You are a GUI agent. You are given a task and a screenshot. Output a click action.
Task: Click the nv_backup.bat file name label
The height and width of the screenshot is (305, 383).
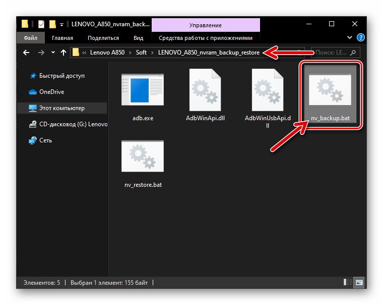pyautogui.click(x=330, y=118)
